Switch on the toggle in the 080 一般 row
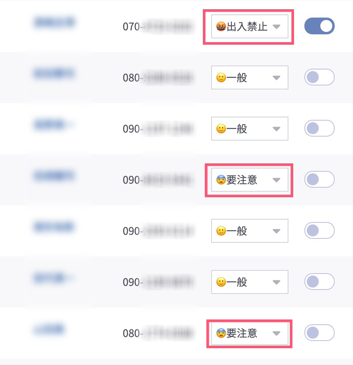Screen dimensions: 353x365 coord(320,77)
